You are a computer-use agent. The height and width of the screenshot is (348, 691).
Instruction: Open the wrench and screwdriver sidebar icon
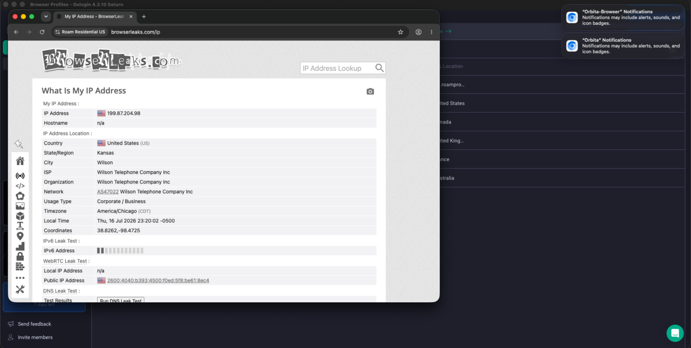click(x=20, y=290)
